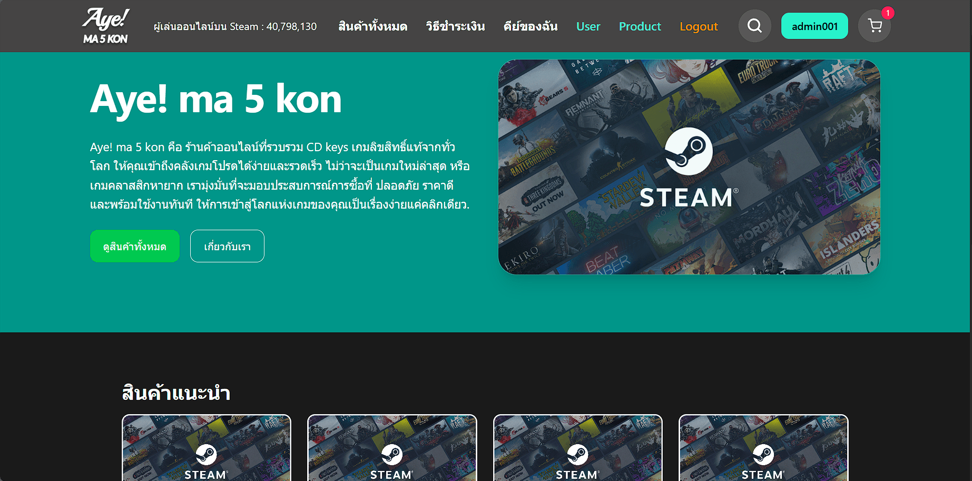
Task: Click the Steam logo in hero banner
Action: pyautogui.click(x=689, y=151)
